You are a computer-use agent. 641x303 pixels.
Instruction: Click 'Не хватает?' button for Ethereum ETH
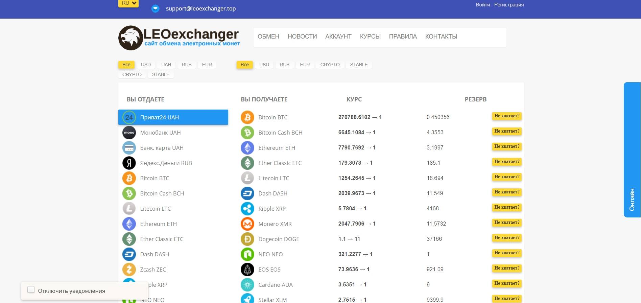click(507, 146)
